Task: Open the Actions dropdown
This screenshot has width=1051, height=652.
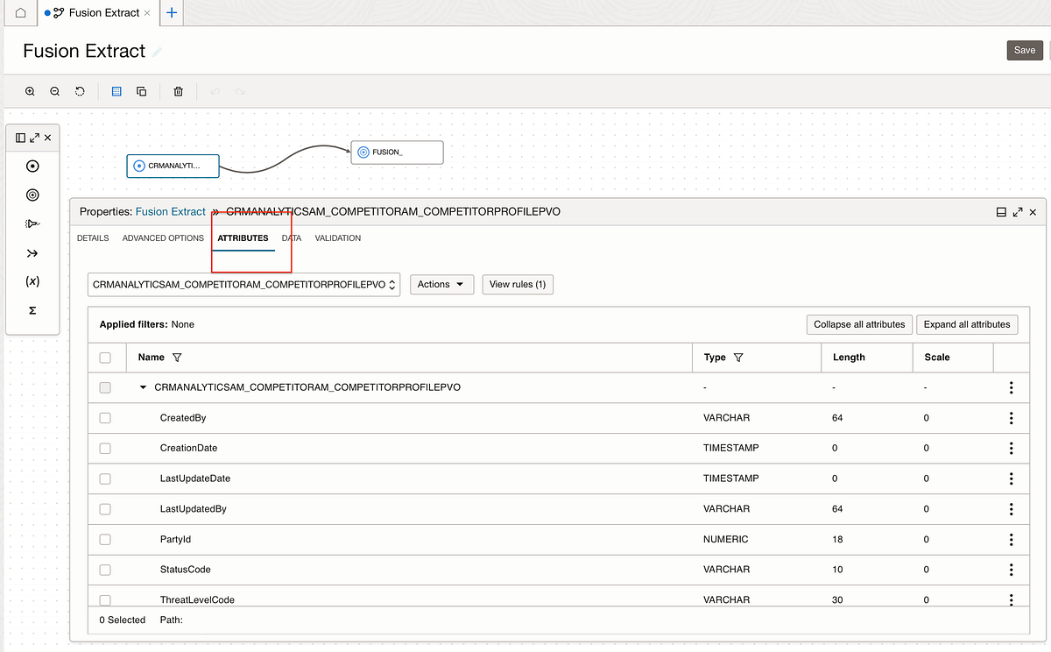Action: click(441, 284)
